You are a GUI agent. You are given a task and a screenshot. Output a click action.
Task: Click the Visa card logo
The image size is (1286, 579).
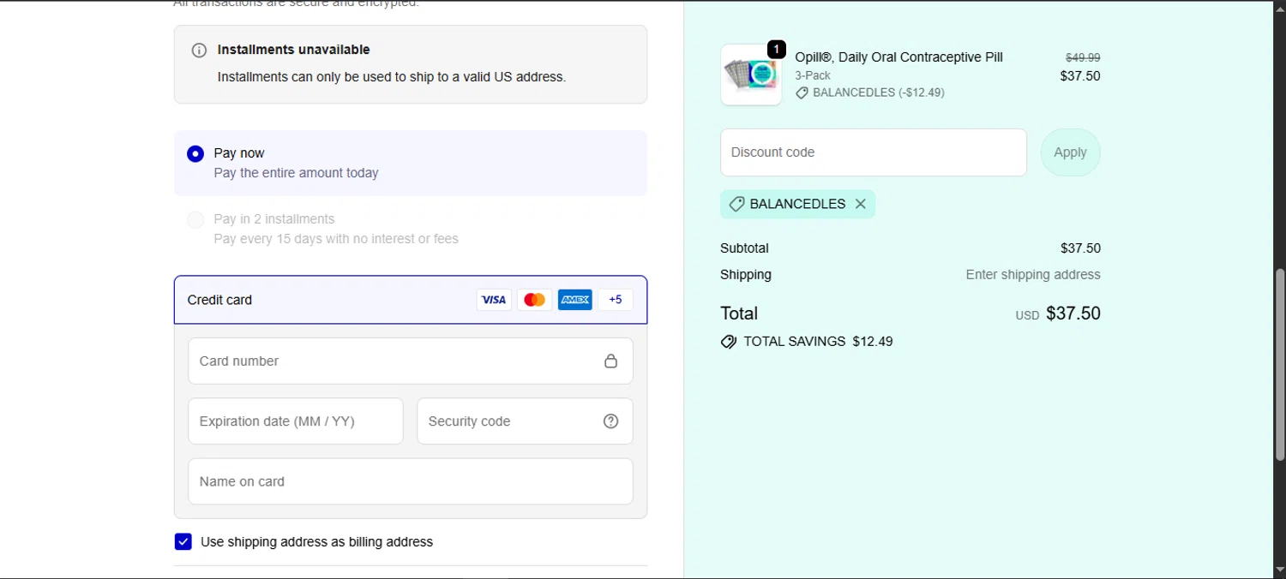pyautogui.click(x=494, y=300)
